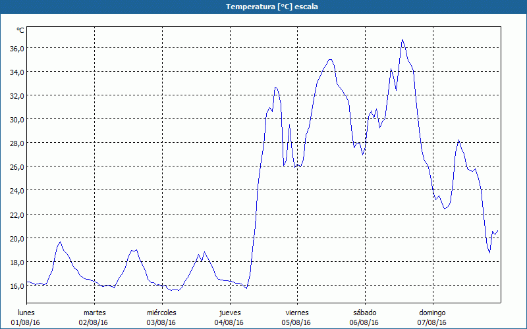Screen dimensions: 527x329
Task: Click the 36,0 y-axis value
Action: coord(17,48)
